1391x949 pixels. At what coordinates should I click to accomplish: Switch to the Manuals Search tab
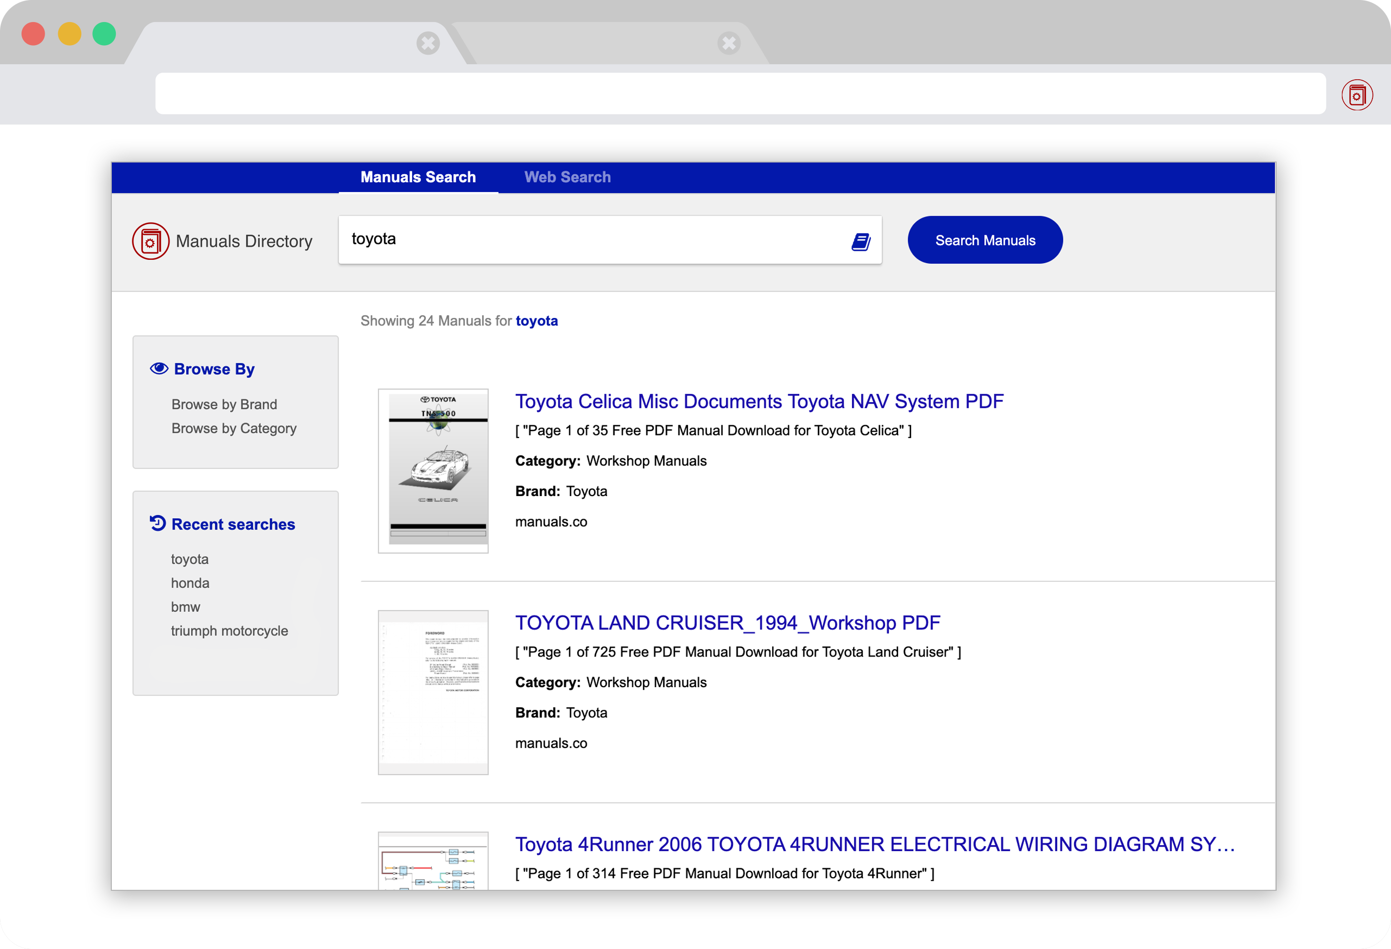pos(418,177)
